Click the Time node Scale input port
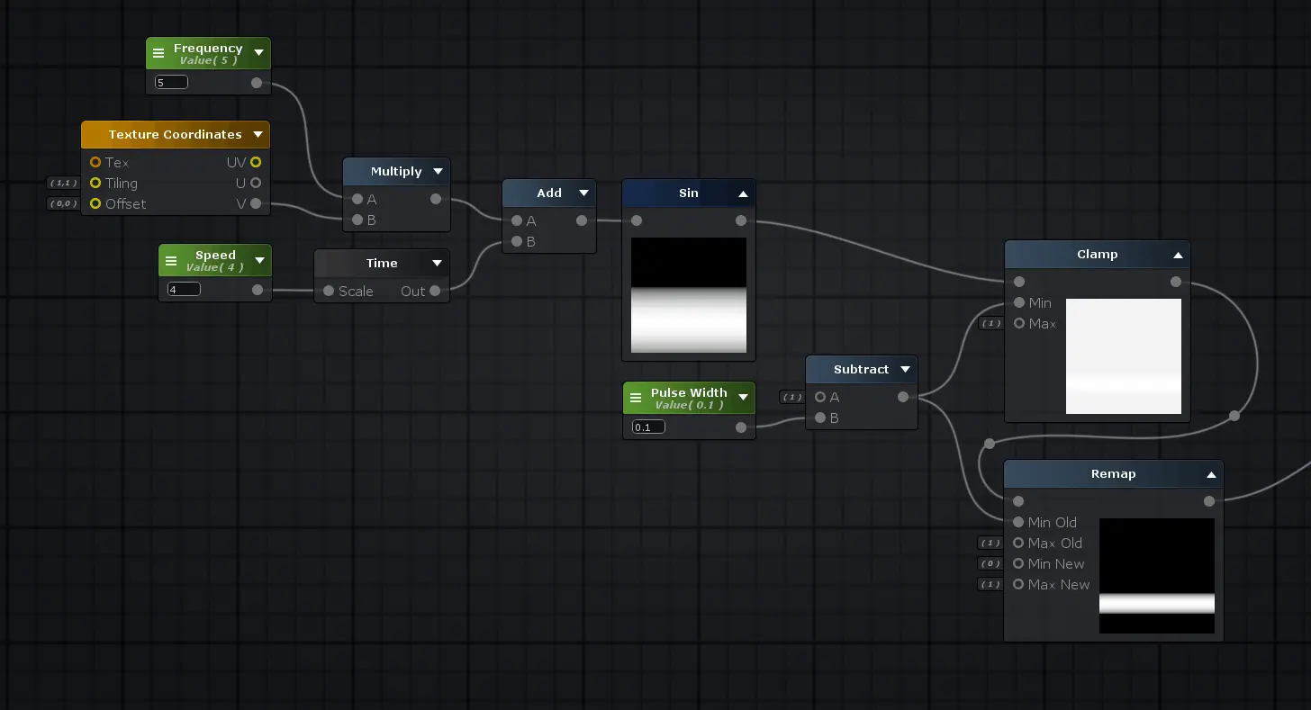Viewport: 1311px width, 710px height. point(329,291)
